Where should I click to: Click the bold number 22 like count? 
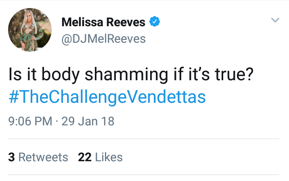85,157
